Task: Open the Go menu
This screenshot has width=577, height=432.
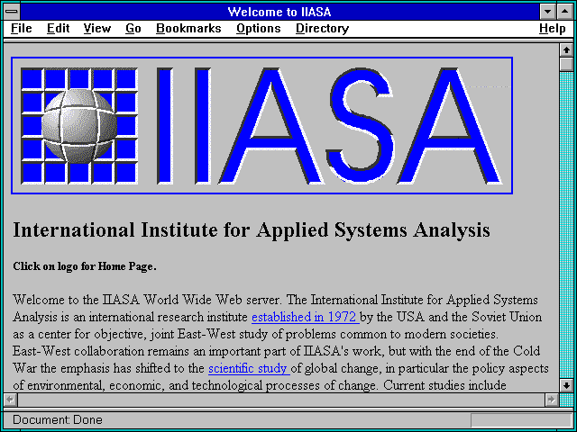Action: (x=133, y=28)
